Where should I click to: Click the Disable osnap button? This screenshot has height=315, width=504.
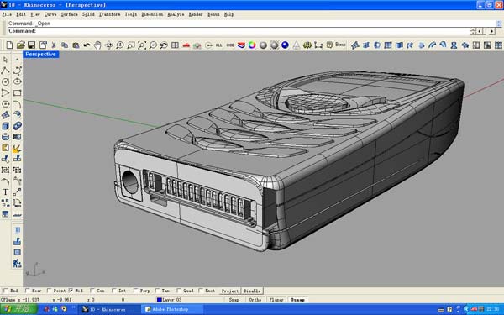point(252,291)
